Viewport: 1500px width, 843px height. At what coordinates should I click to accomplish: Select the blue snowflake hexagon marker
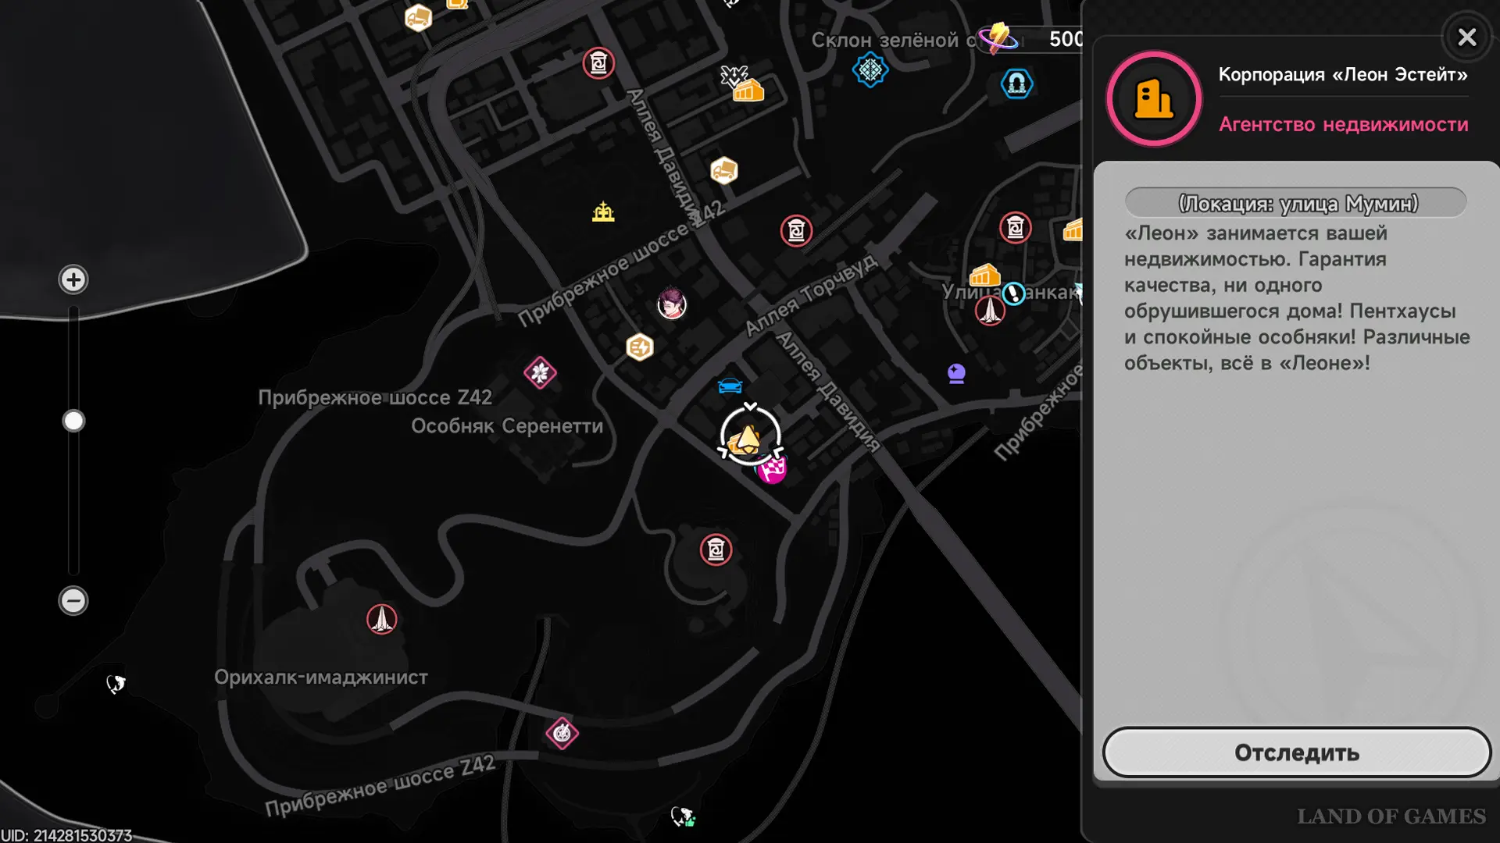pyautogui.click(x=870, y=70)
